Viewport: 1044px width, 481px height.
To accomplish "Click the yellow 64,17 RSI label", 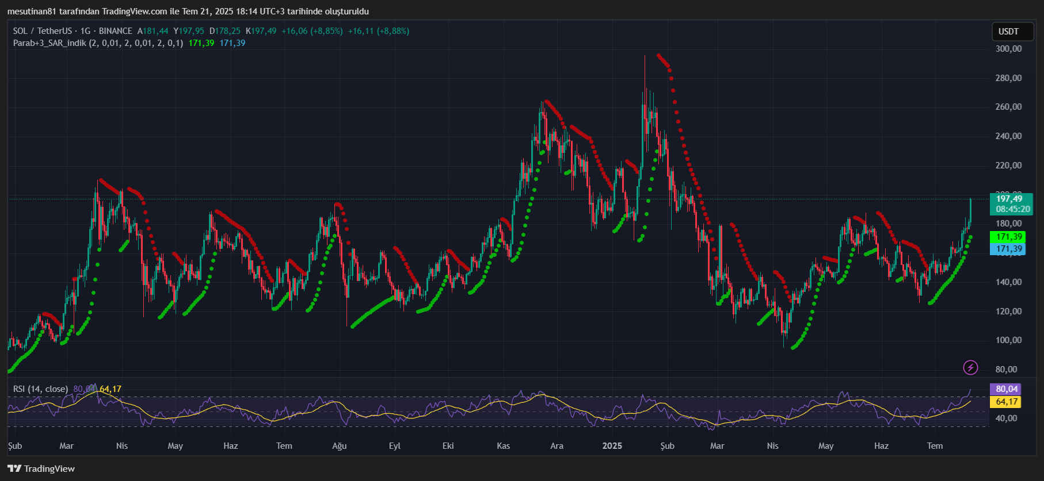I will [x=1005, y=402].
